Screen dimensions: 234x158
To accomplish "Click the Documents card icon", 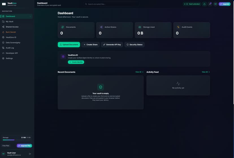I will (x=63, y=27).
